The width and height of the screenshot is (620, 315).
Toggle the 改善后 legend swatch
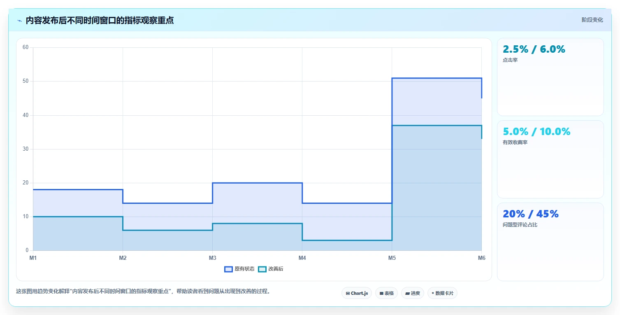[262, 269]
